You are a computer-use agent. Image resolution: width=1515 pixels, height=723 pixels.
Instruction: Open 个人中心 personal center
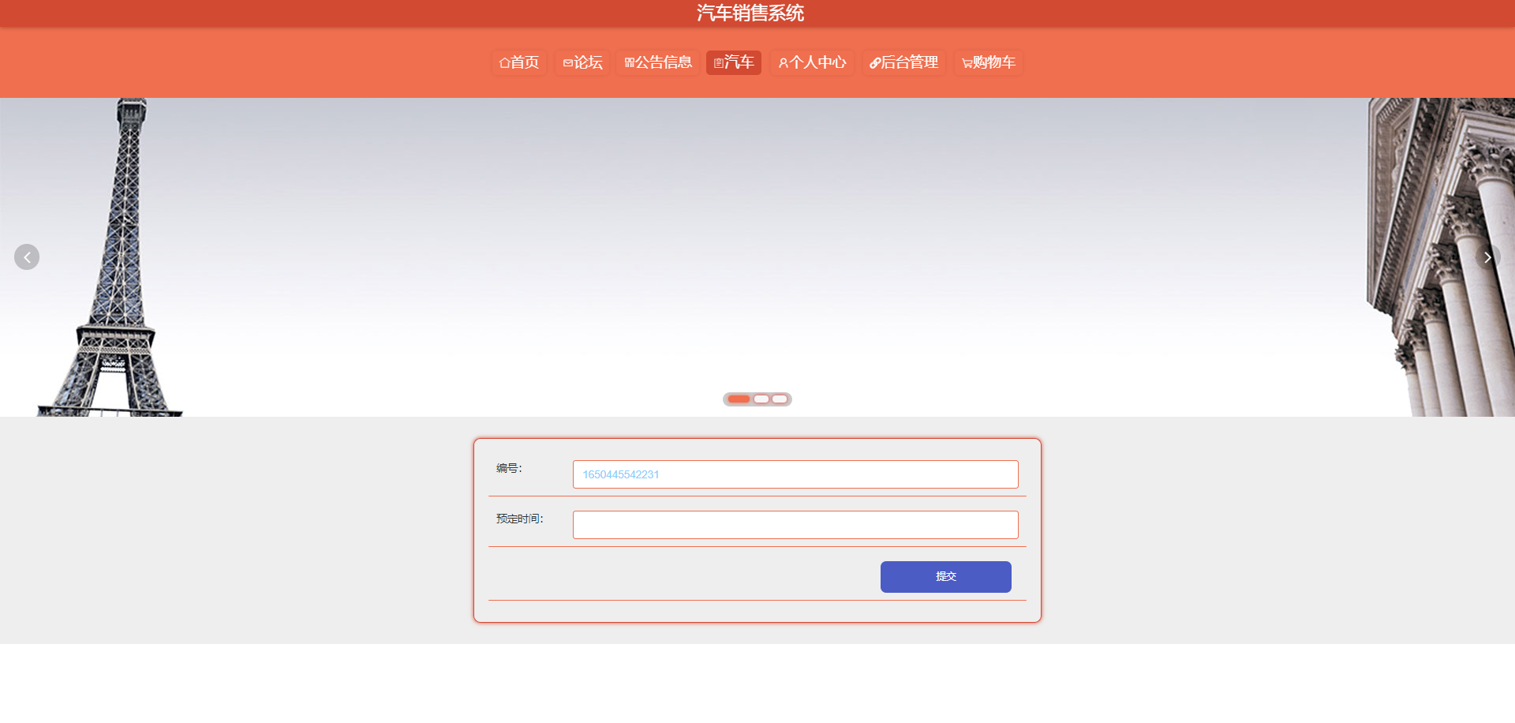[812, 62]
